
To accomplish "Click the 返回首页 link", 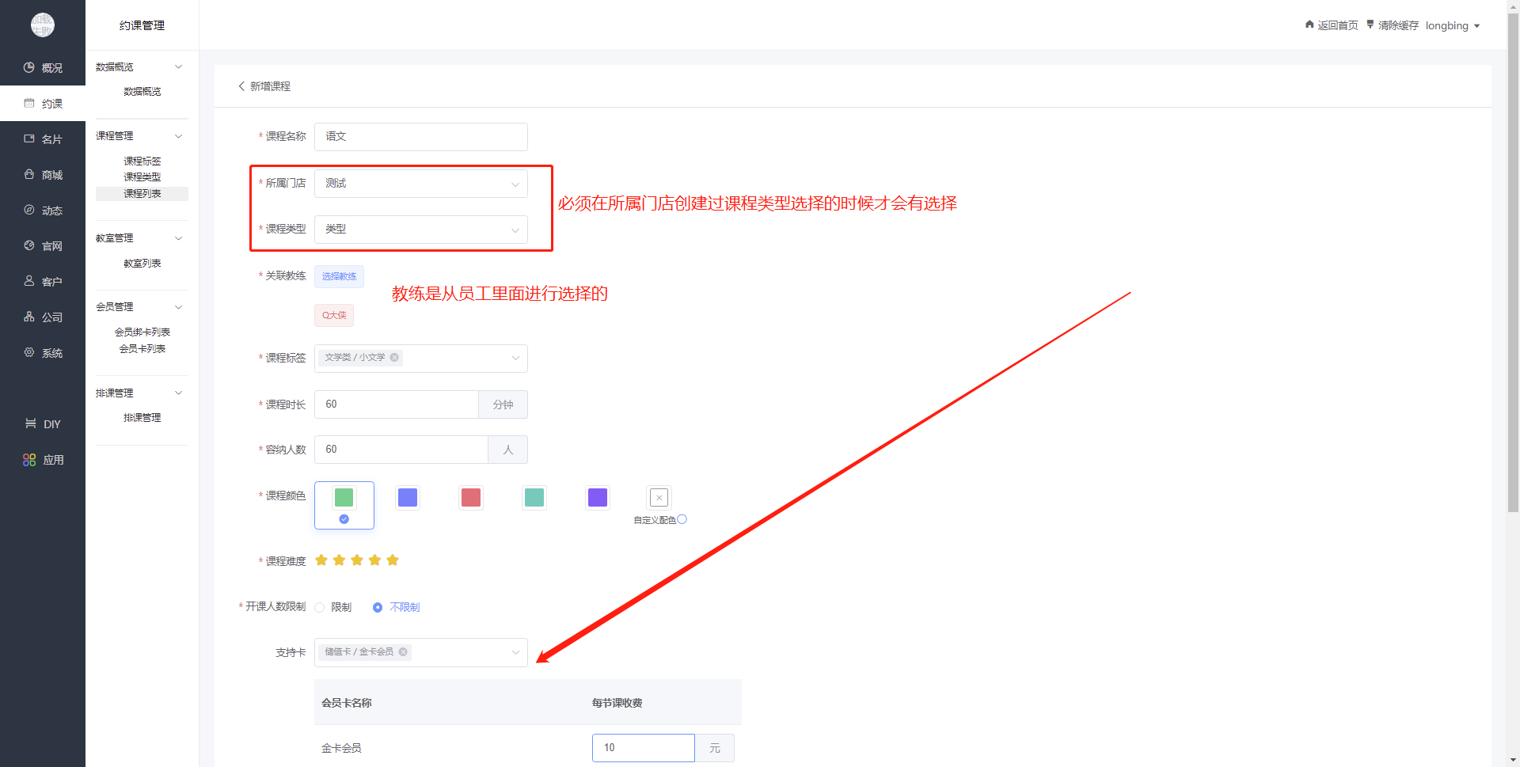I will click(1338, 25).
